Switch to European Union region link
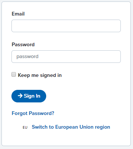Image resolution: width=133 pixels, height=149 pixels. 71,127
